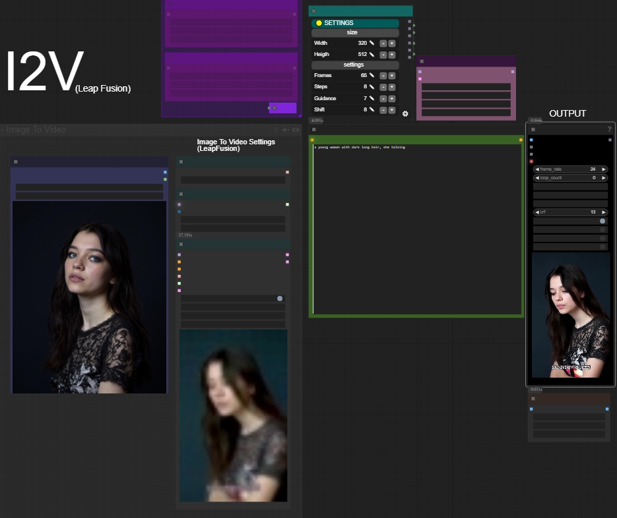Toggle the switch in LeapFusion sampler node
This screenshot has width=617, height=518.
click(x=280, y=299)
